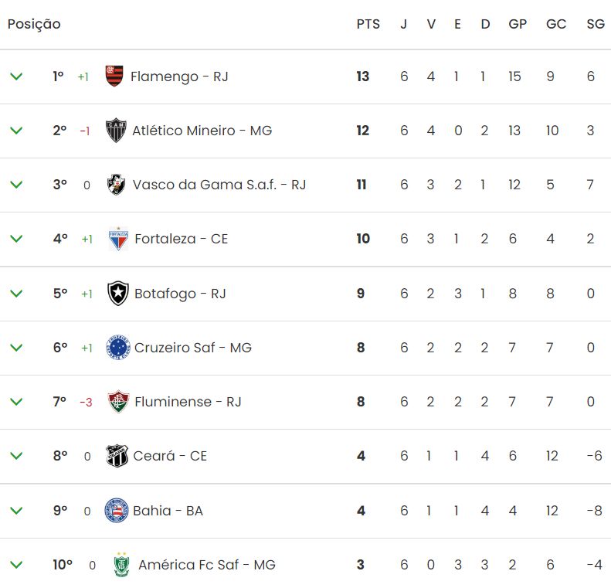Click the Atlético Mineiro club crest
This screenshot has width=611, height=588.
(x=116, y=131)
